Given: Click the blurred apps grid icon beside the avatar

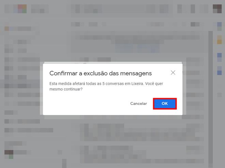Looking at the screenshot, I should click(204, 9).
